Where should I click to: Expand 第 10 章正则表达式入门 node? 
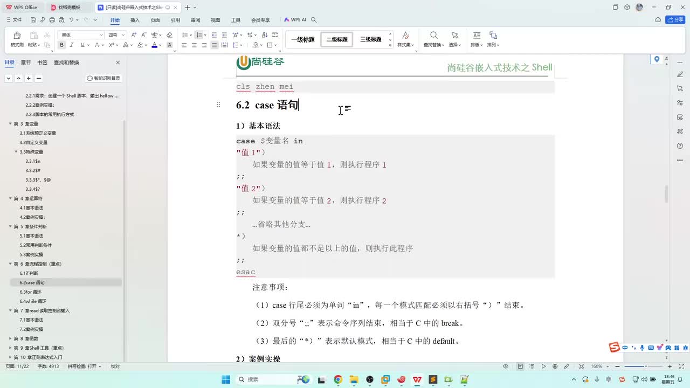click(x=10, y=357)
